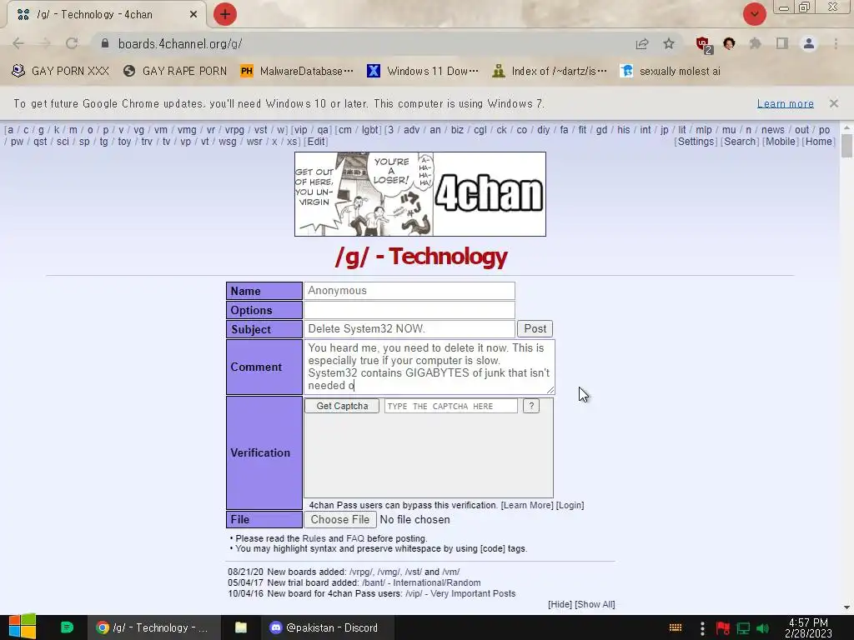Open the /news/ board link

click(x=773, y=130)
